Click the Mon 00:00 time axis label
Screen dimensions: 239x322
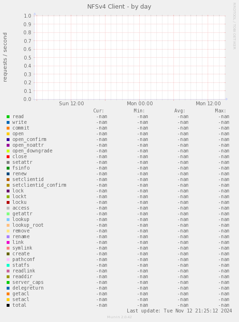(140, 103)
